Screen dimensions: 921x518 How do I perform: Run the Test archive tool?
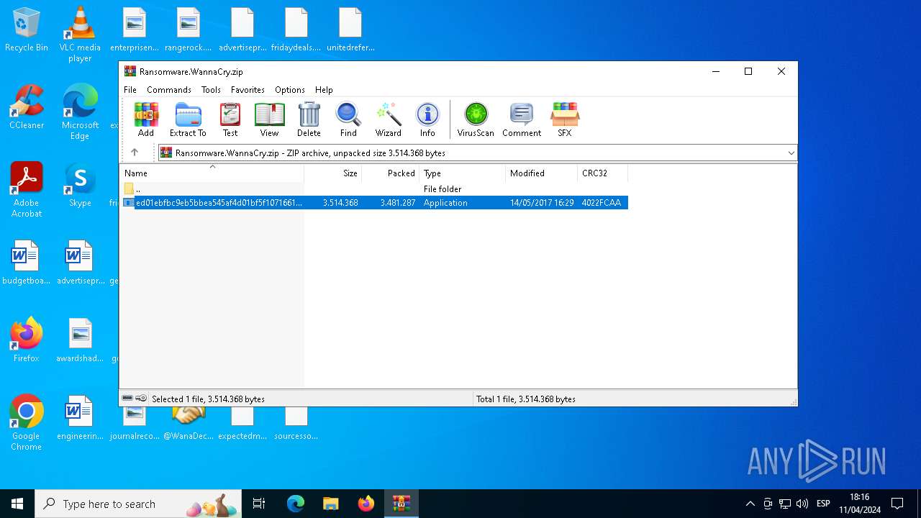pos(230,119)
